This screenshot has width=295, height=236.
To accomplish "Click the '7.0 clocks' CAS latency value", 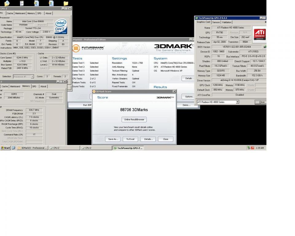I will click(x=34, y=117).
